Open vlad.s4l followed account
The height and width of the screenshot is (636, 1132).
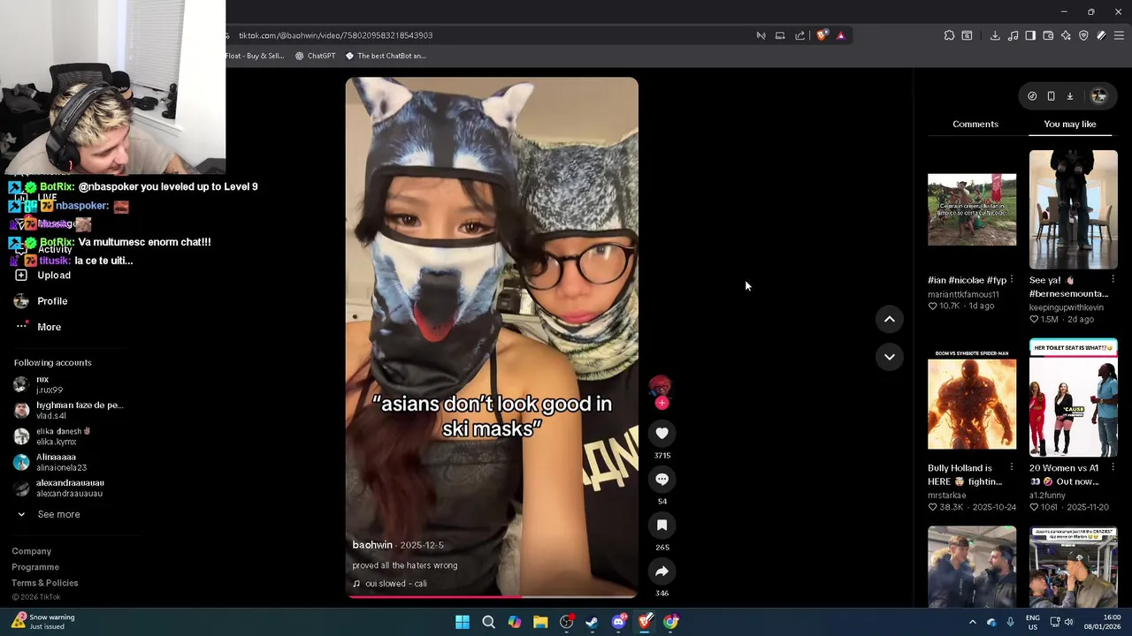(x=68, y=411)
